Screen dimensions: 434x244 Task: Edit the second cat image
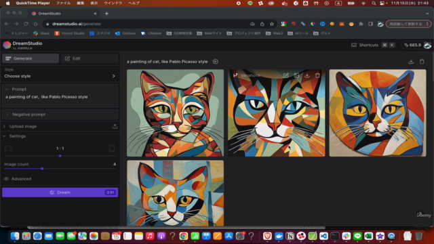[285, 75]
